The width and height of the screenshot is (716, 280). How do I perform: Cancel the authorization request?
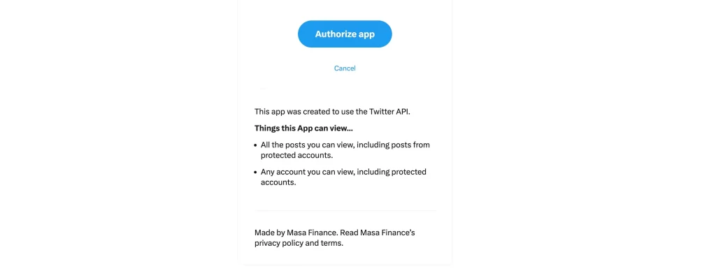coord(345,68)
